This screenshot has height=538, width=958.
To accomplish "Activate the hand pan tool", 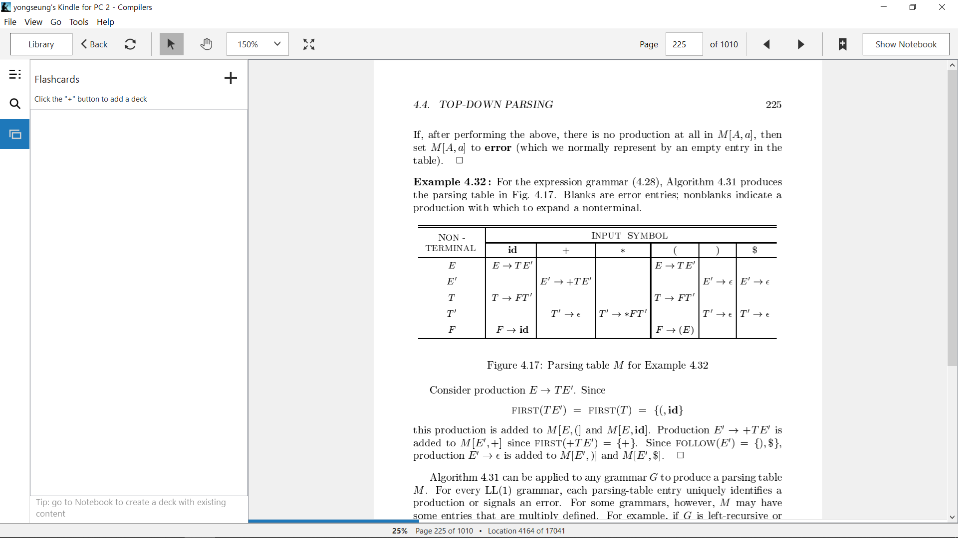I will (x=206, y=44).
